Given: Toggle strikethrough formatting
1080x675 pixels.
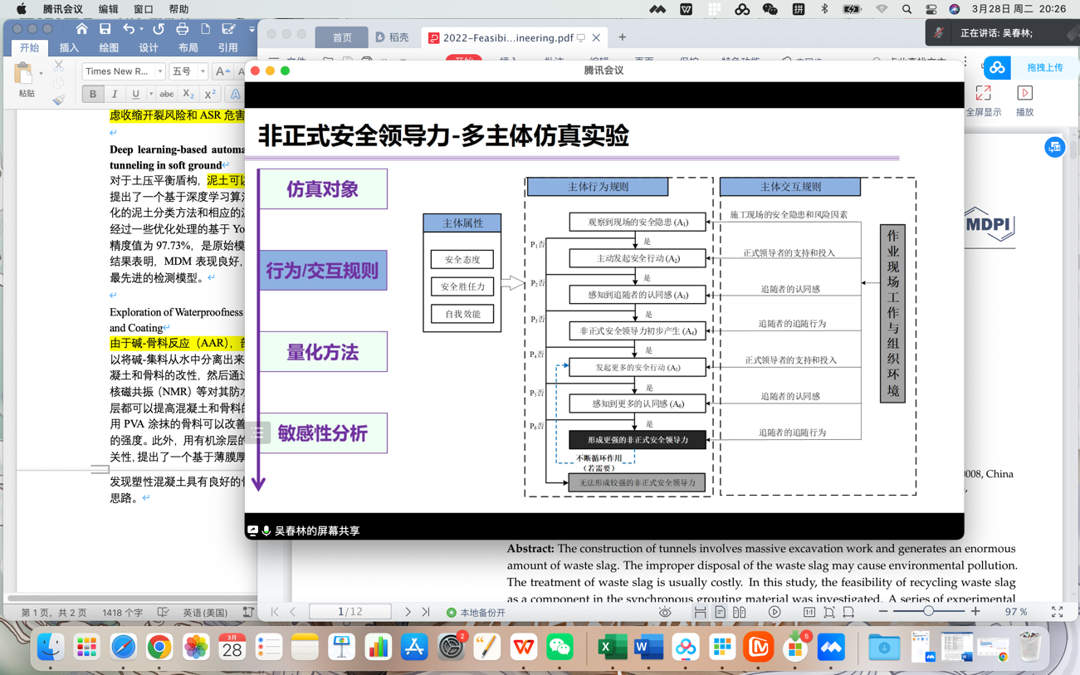Looking at the screenshot, I should [x=166, y=95].
